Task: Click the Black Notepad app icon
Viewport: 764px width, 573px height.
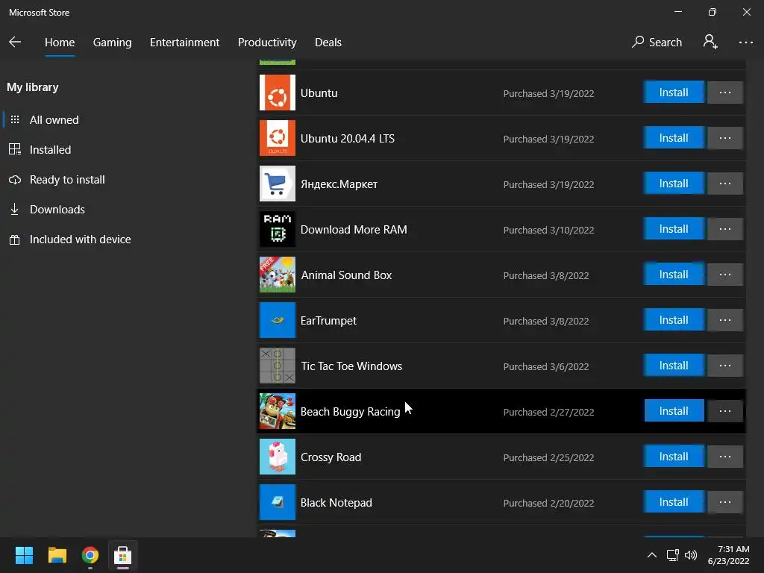Action: click(x=278, y=502)
